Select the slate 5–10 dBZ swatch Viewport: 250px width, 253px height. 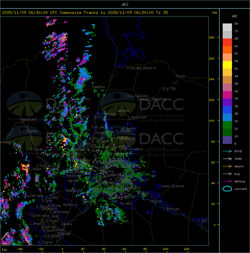tap(227, 140)
